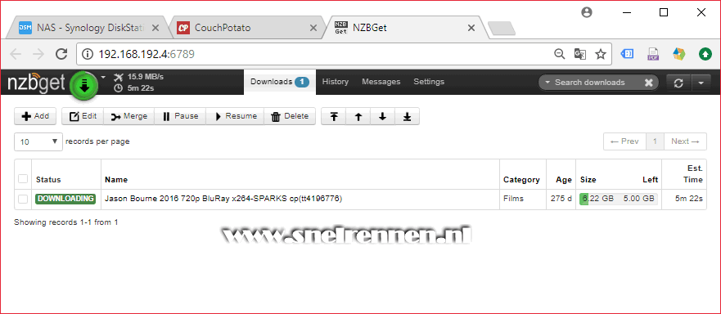
Task: Click the Resume button
Action: coord(235,116)
